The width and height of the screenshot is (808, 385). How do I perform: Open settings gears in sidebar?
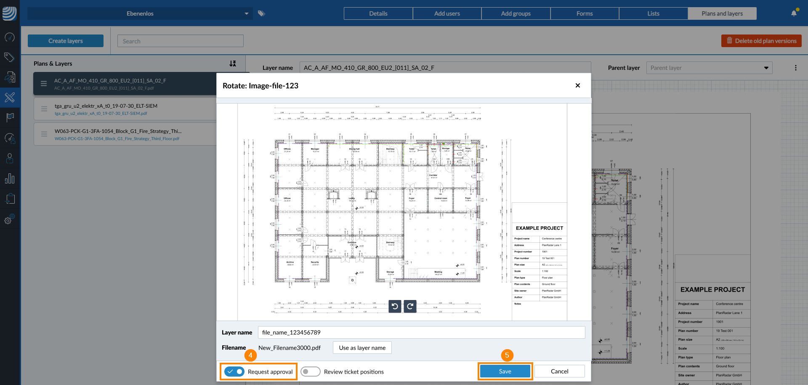point(10,219)
